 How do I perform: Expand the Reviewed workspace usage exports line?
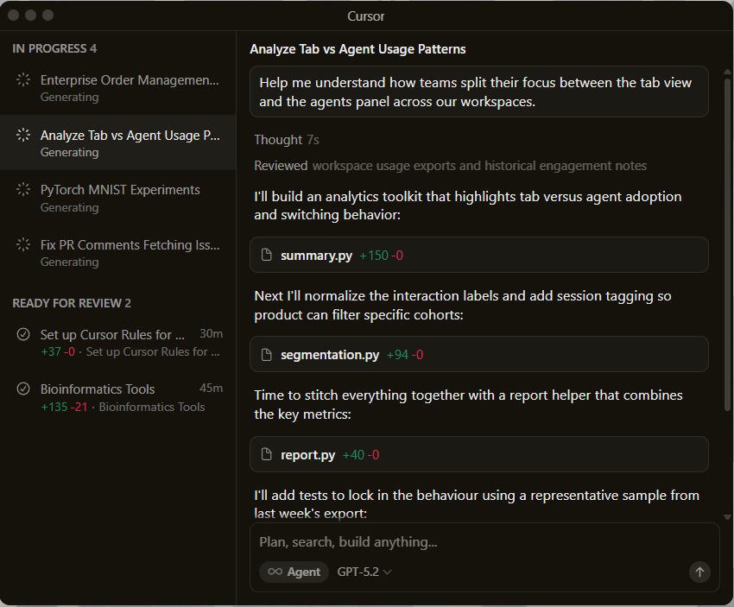[x=450, y=166]
